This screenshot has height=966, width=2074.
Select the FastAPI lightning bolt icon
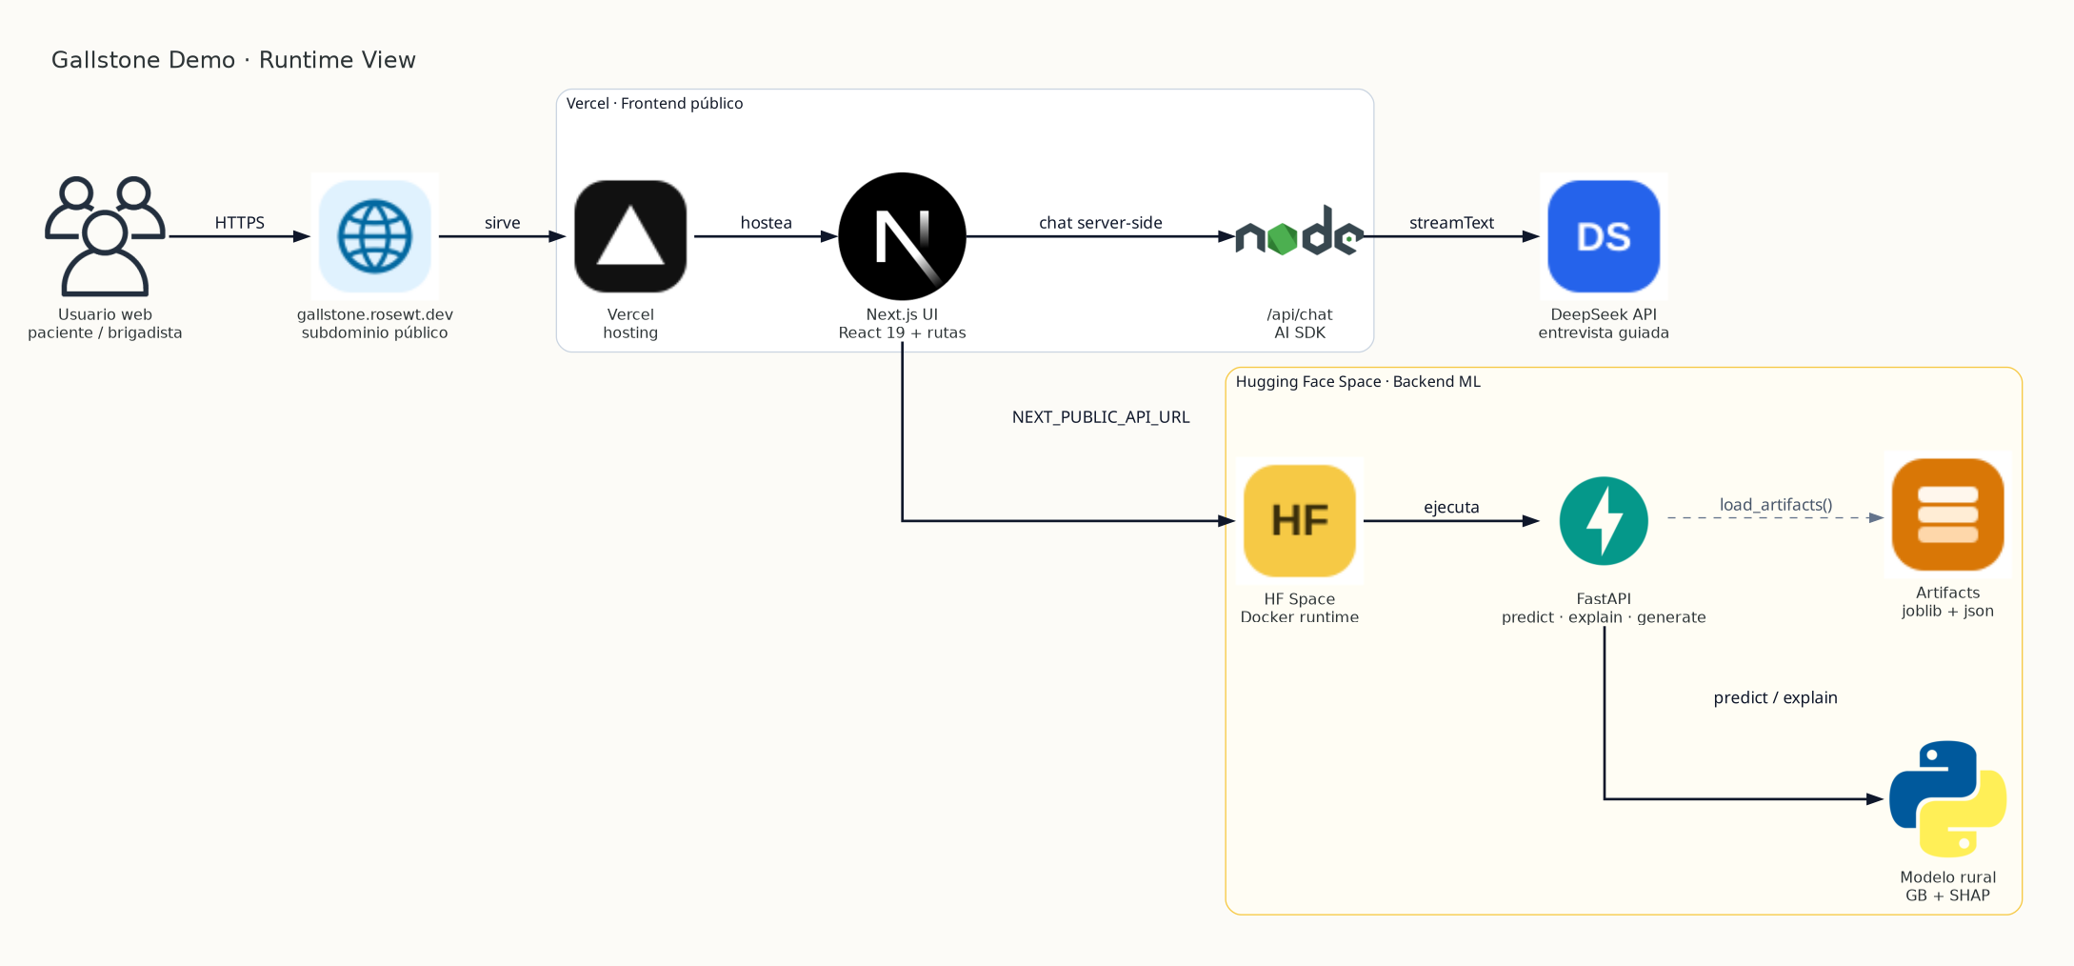(x=1604, y=520)
